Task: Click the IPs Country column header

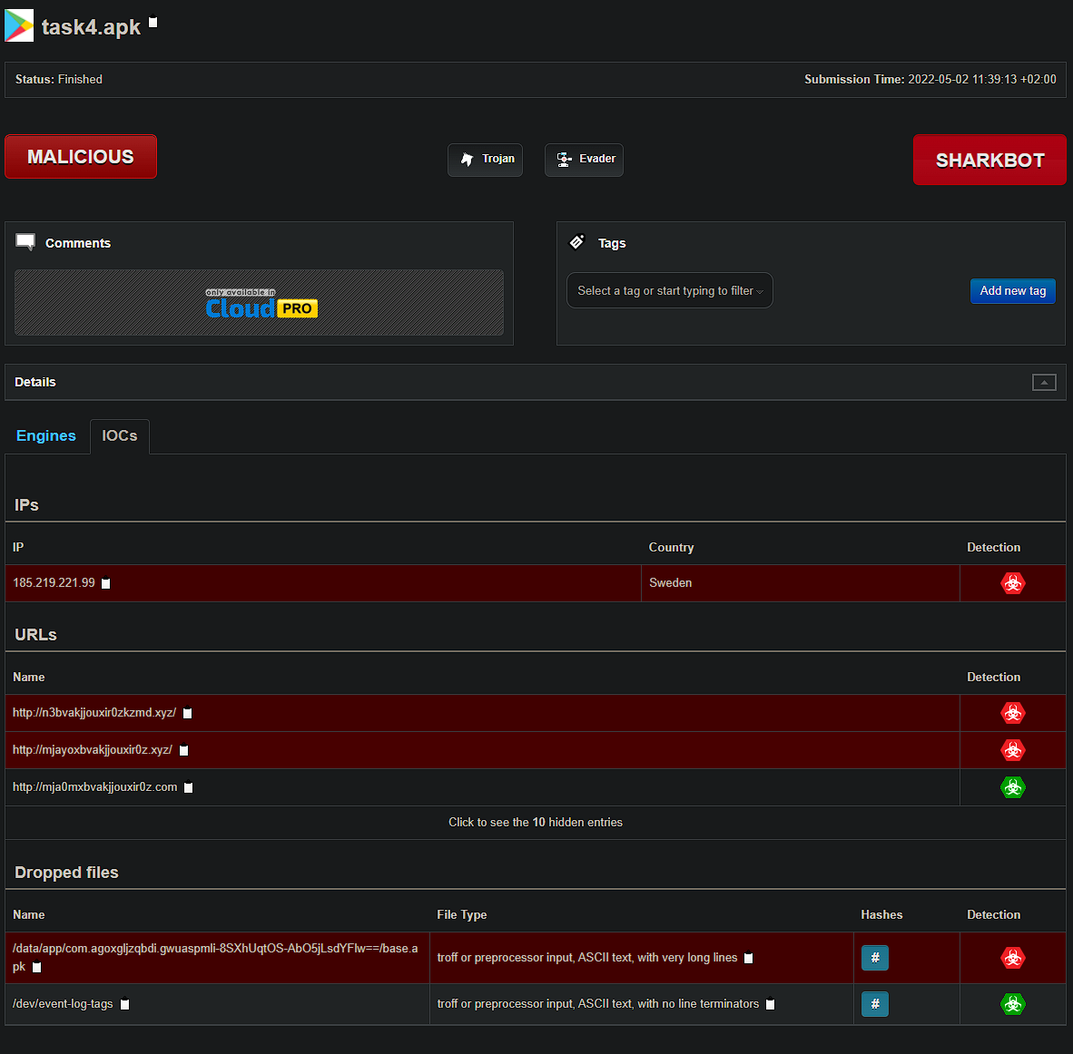Action: [x=672, y=547]
